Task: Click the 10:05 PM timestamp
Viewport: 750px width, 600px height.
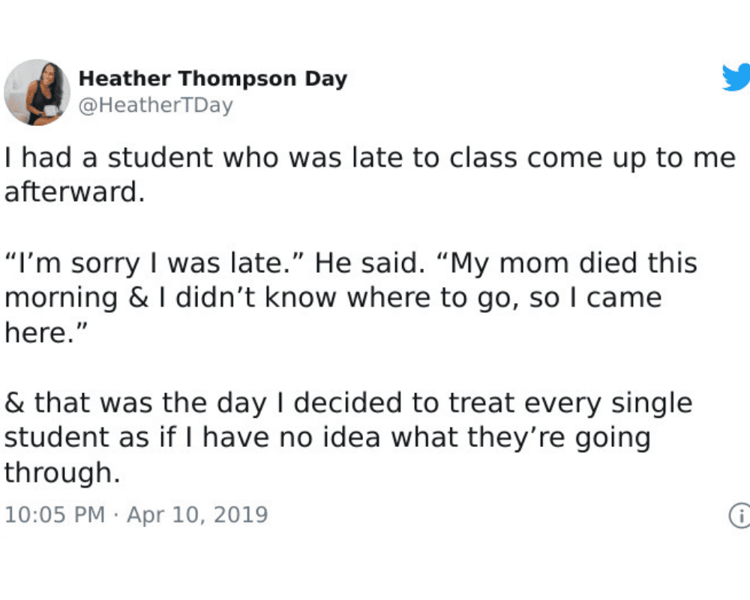Action: pos(55,515)
